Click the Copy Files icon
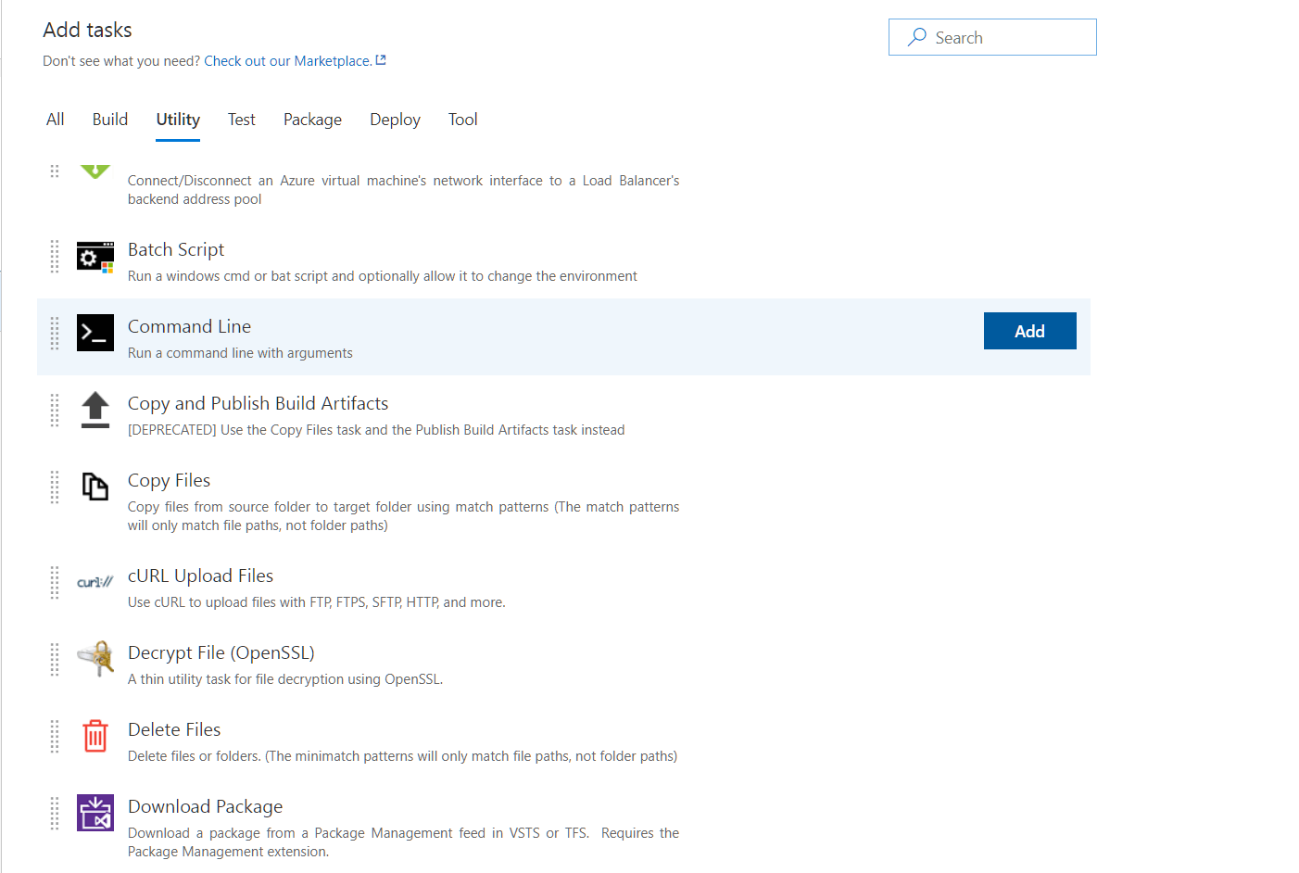 [95, 486]
